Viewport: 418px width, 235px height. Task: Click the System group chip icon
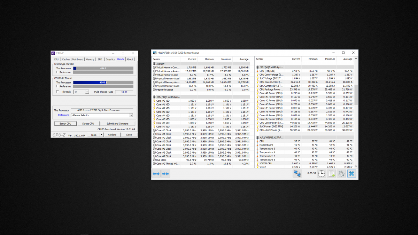pos(154,64)
